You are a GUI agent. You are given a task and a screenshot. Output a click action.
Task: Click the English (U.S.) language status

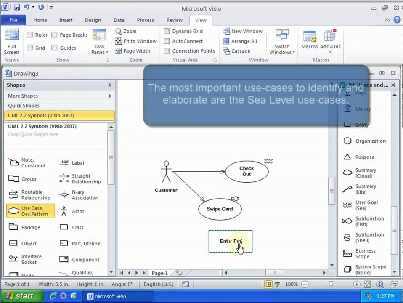[159, 284]
